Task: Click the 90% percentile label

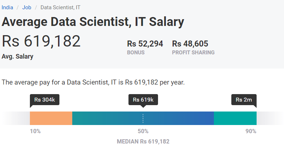Action: tap(251, 131)
